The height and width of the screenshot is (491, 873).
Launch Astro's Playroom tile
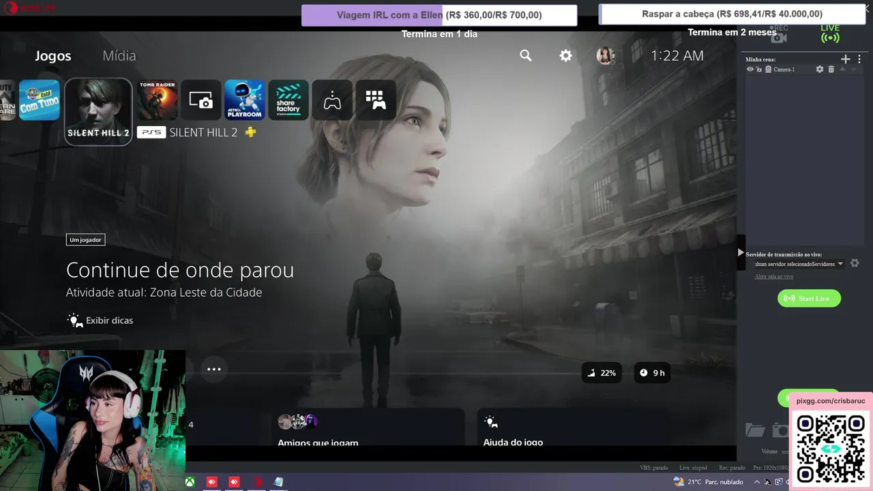tap(244, 100)
